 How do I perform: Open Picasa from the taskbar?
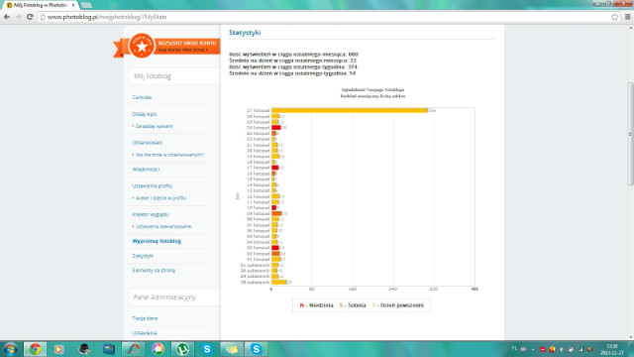tap(158, 349)
